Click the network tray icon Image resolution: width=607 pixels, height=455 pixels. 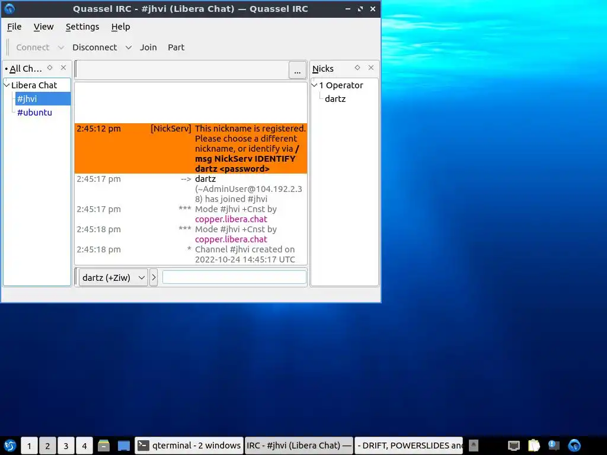514,446
